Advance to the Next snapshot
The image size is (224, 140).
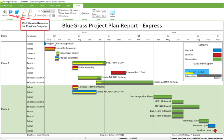[x=11, y=12]
